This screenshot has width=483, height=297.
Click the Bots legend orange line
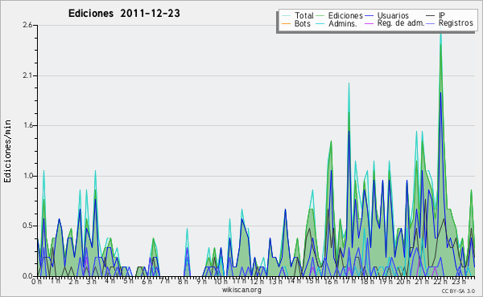tap(286, 23)
